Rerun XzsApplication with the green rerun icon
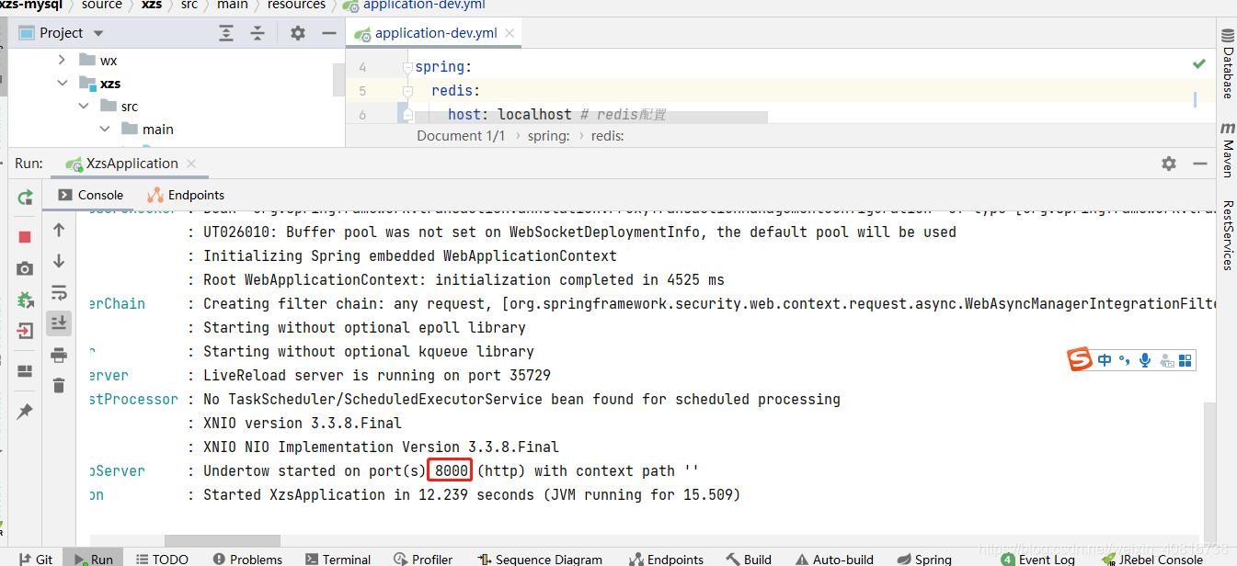1237x566 pixels. (25, 197)
